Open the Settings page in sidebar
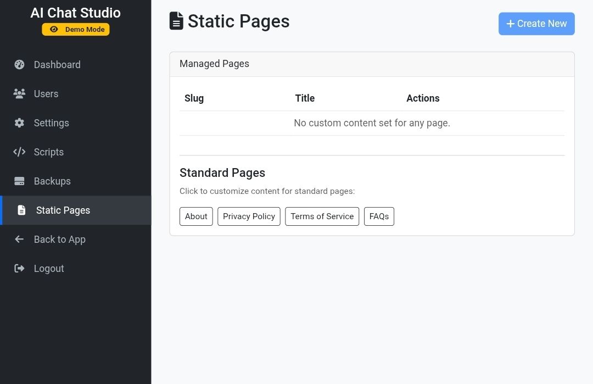Image resolution: width=593 pixels, height=384 pixels. point(52,123)
